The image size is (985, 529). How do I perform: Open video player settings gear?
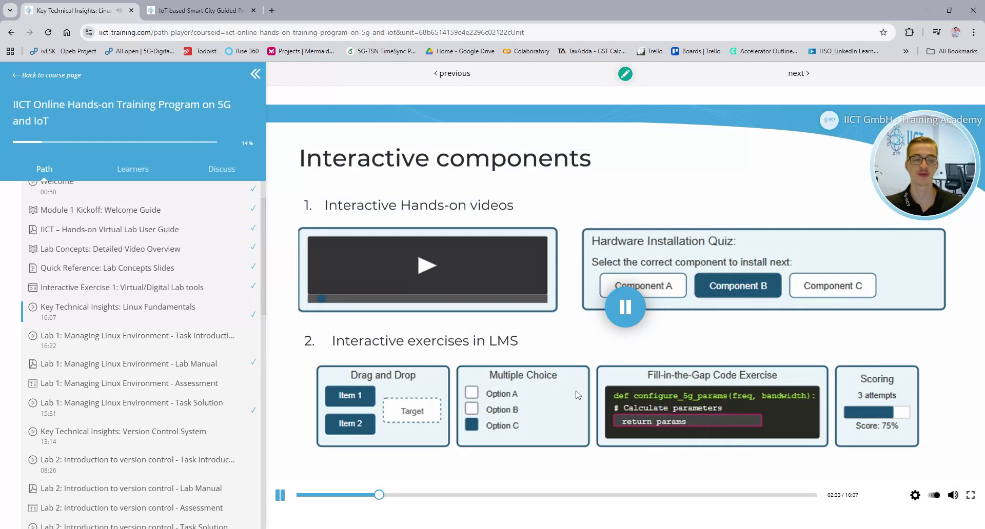pos(915,495)
